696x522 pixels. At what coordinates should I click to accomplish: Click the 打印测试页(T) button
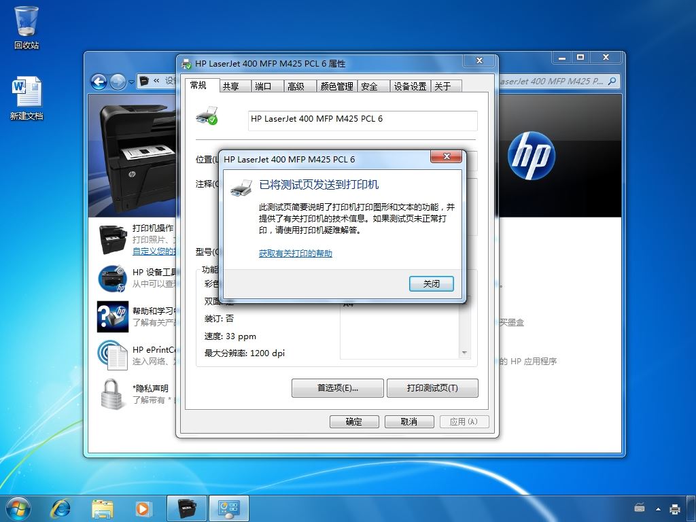(432, 388)
